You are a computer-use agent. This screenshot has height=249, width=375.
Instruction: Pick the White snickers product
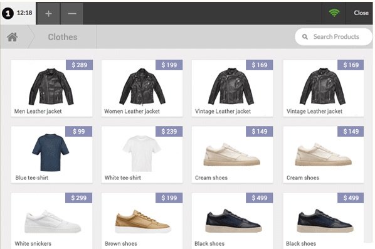click(51, 221)
